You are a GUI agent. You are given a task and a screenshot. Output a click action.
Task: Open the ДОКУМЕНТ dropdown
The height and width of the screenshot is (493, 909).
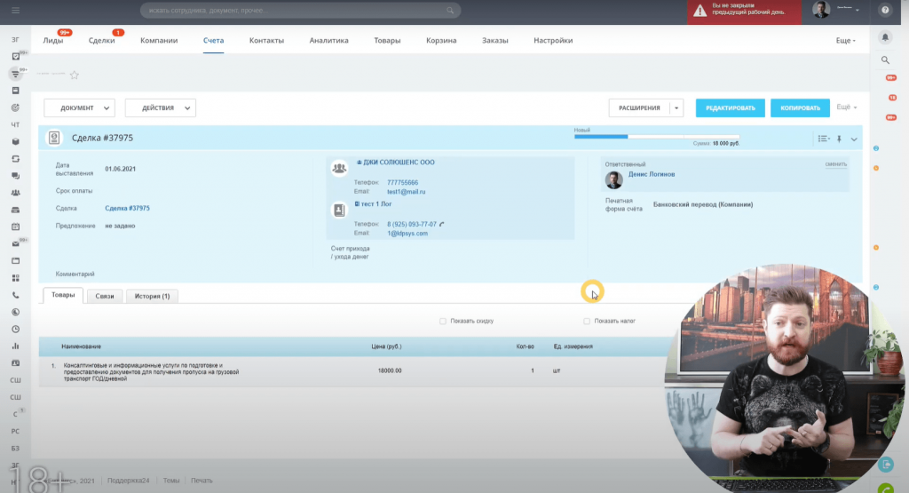click(79, 107)
